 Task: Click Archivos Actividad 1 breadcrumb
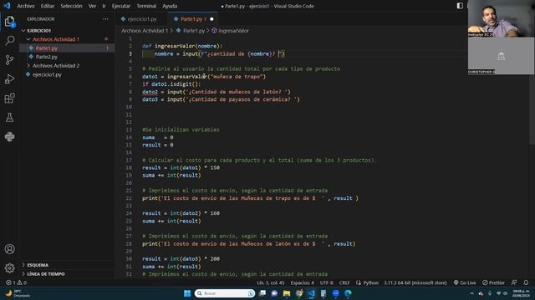145,31
